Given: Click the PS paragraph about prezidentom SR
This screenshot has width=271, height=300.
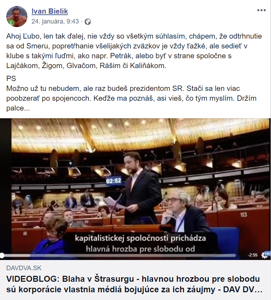Looking at the screenshot, I should click(131, 93).
